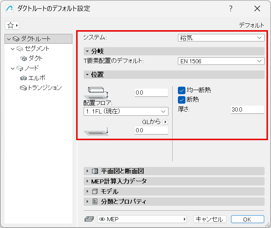The height and width of the screenshot is (228, 271).
Task: Click the T要素配置のデフォルト: label
Action: click(x=113, y=61)
